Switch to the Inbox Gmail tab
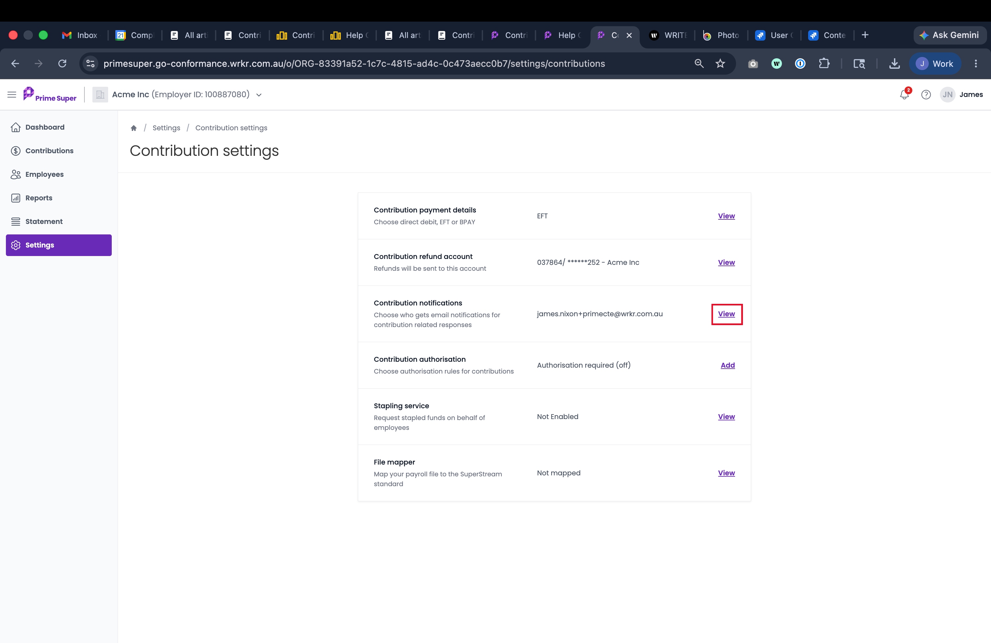Image resolution: width=991 pixels, height=643 pixels. [80, 35]
